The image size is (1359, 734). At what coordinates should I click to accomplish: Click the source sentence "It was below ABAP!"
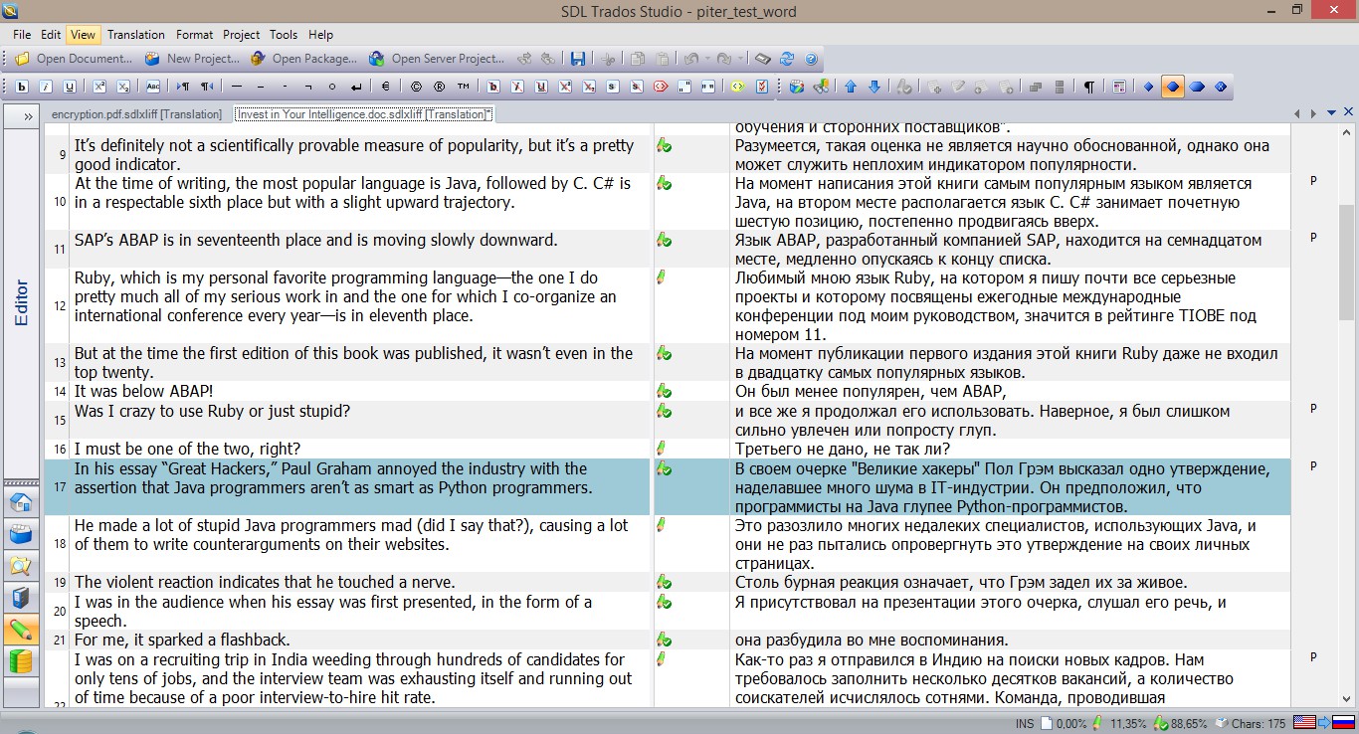pos(143,391)
